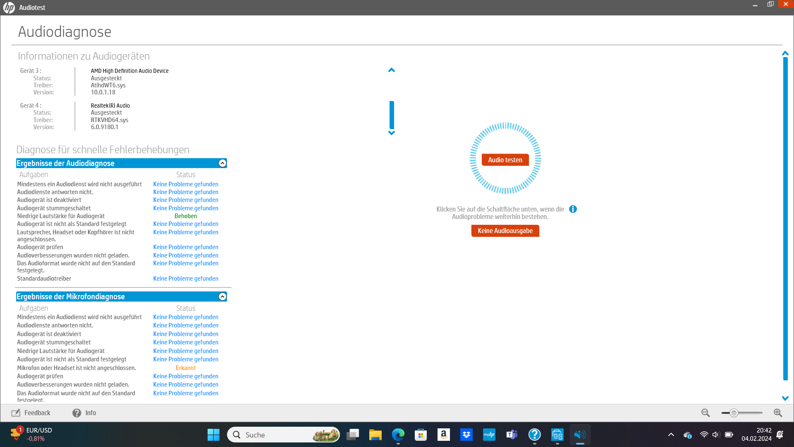Click version 6.0.9180.1

(105, 127)
